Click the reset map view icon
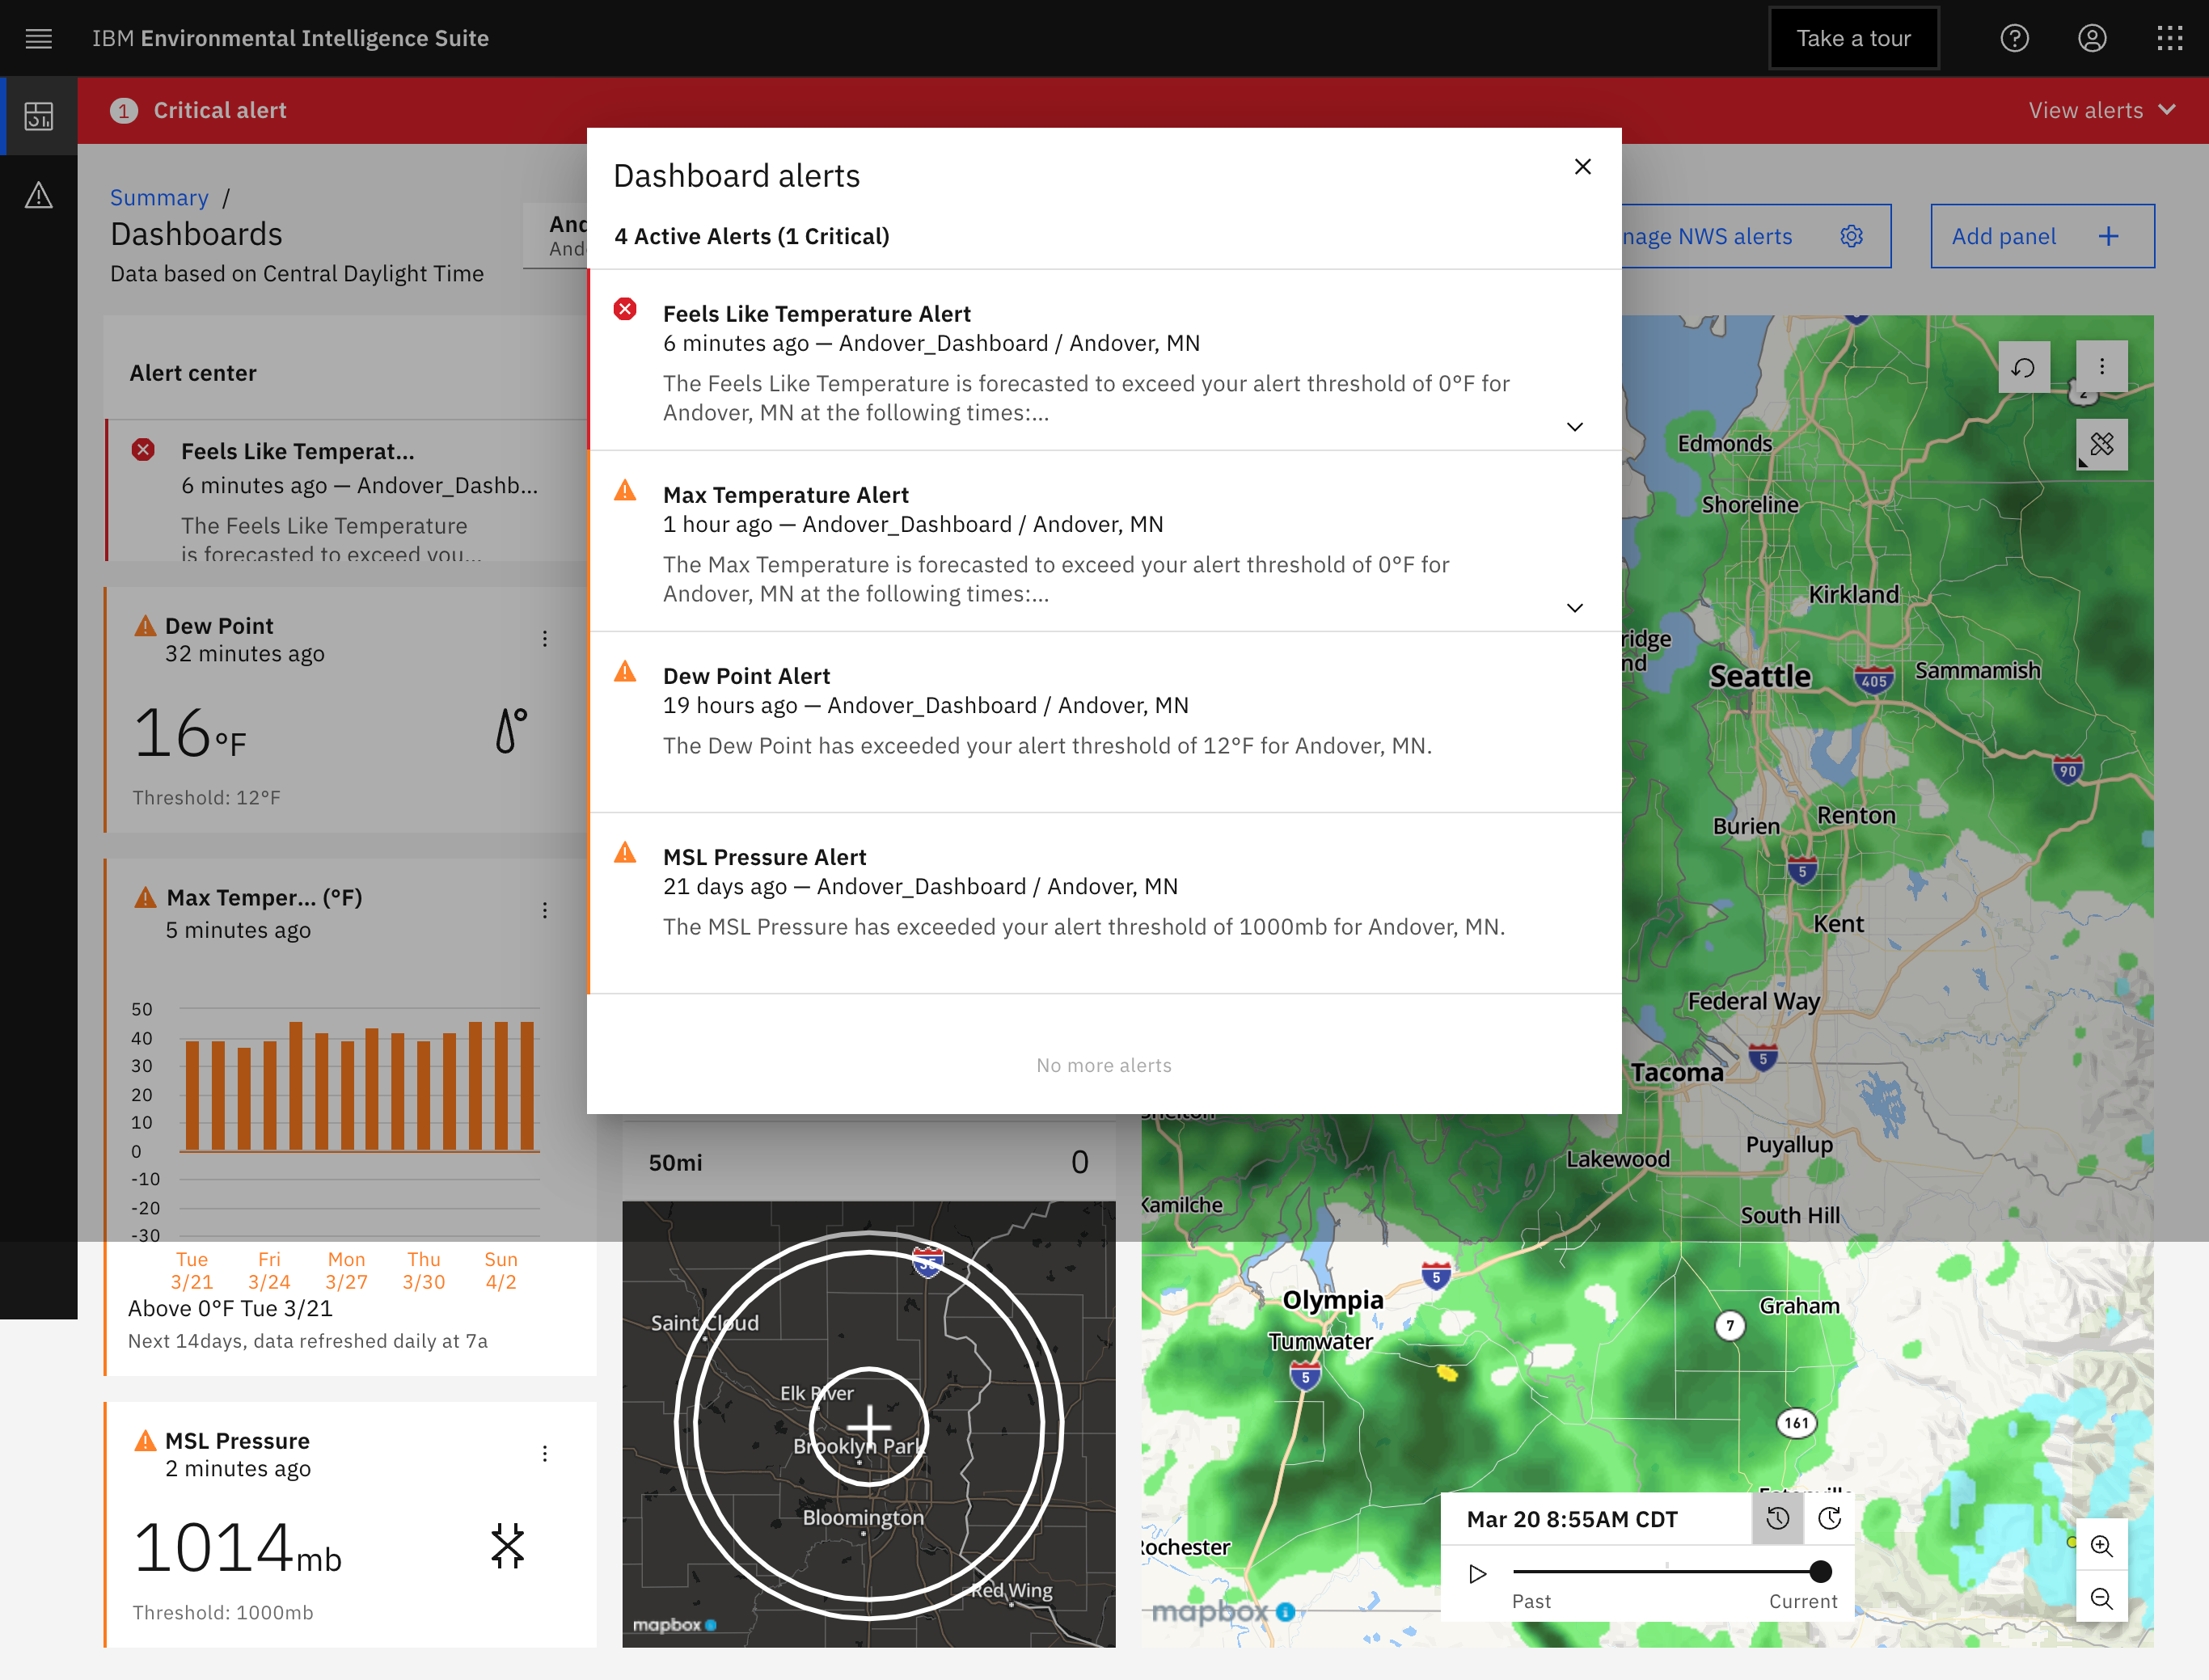The image size is (2209, 1680). click(x=2024, y=367)
